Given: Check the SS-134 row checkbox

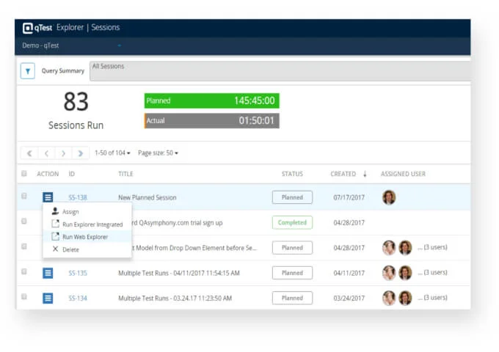Looking at the screenshot, I should click(x=24, y=296).
